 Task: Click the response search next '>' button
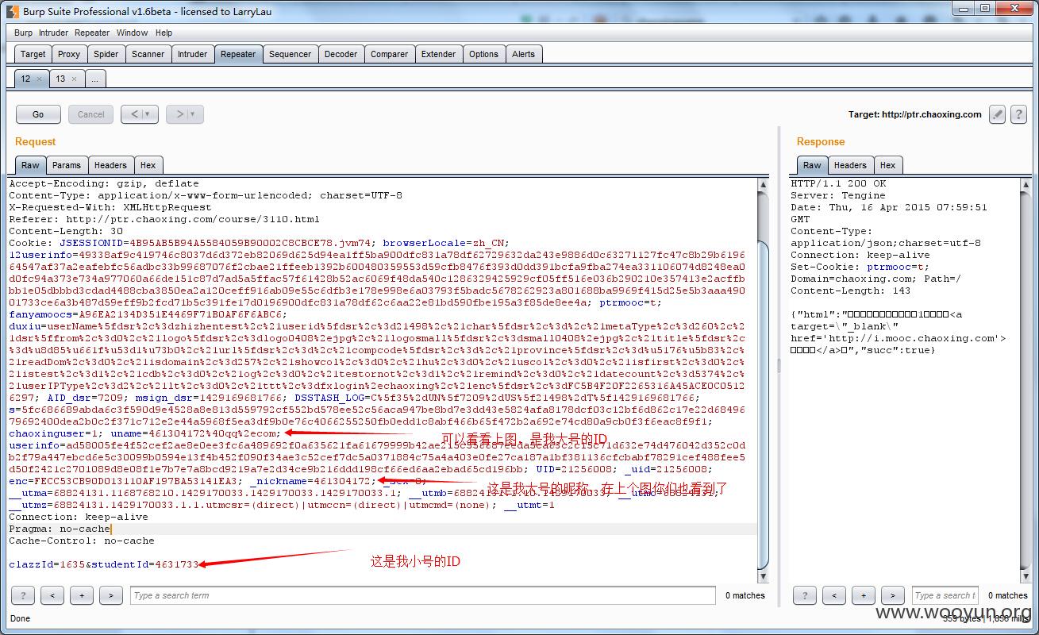tap(892, 595)
